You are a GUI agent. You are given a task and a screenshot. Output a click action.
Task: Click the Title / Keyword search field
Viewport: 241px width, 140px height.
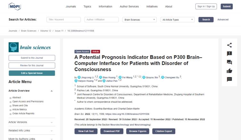63,19
